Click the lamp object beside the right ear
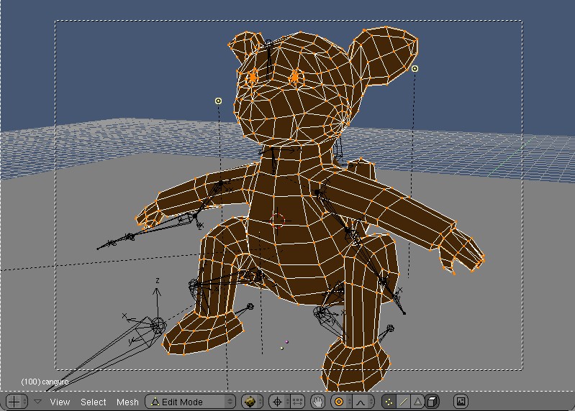 pos(415,68)
